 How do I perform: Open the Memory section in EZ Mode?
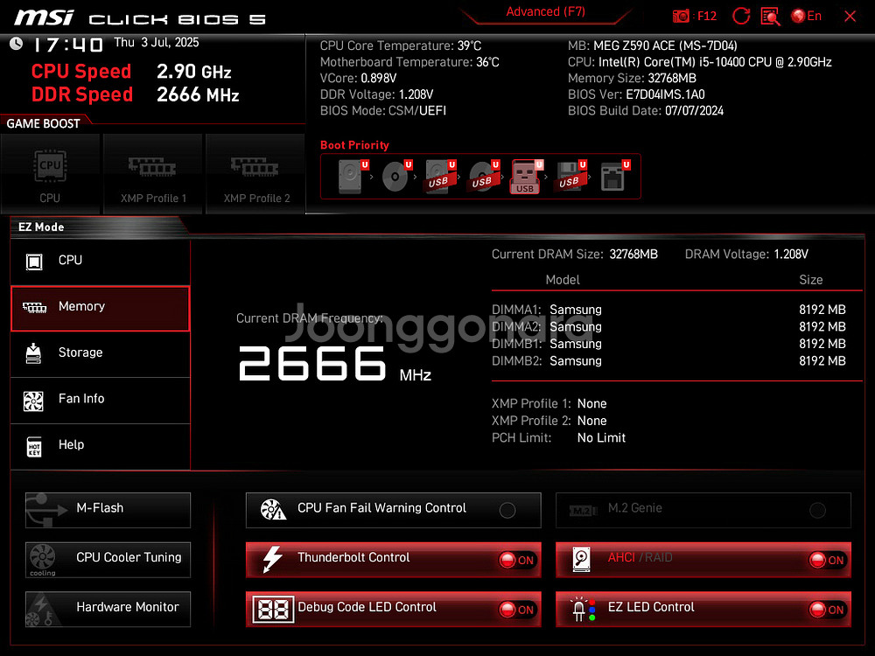[101, 309]
